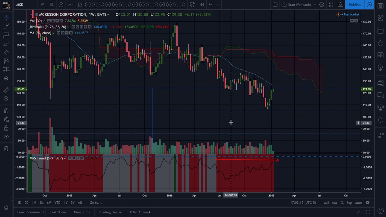
Task: Take a chart snapshot with the camera icon
Action: [340, 5]
